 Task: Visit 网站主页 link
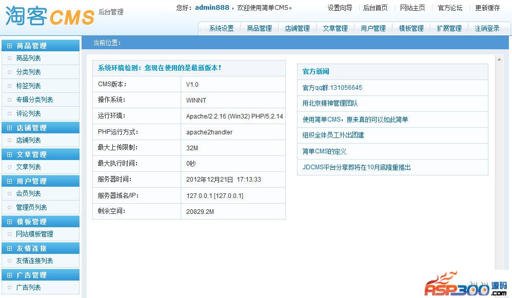[413, 8]
